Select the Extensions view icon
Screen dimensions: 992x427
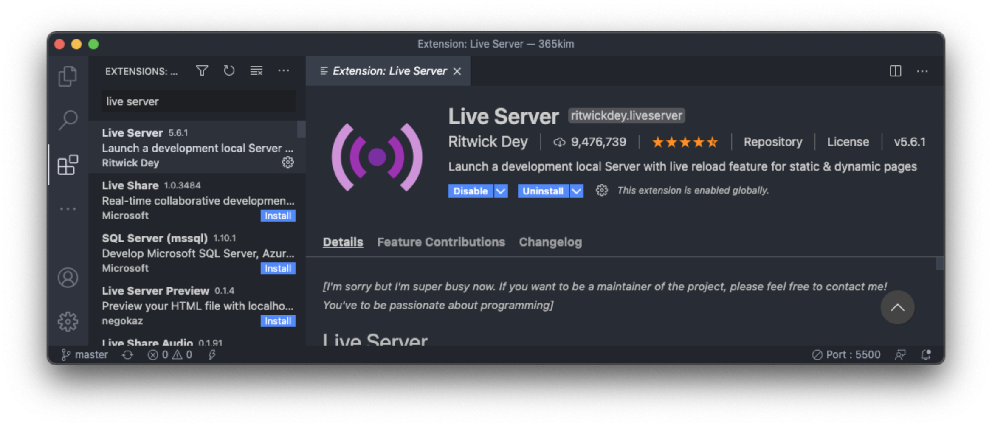point(68,165)
